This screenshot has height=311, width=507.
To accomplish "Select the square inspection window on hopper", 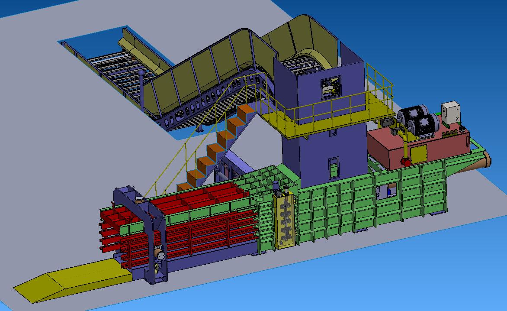I will [x=331, y=87].
